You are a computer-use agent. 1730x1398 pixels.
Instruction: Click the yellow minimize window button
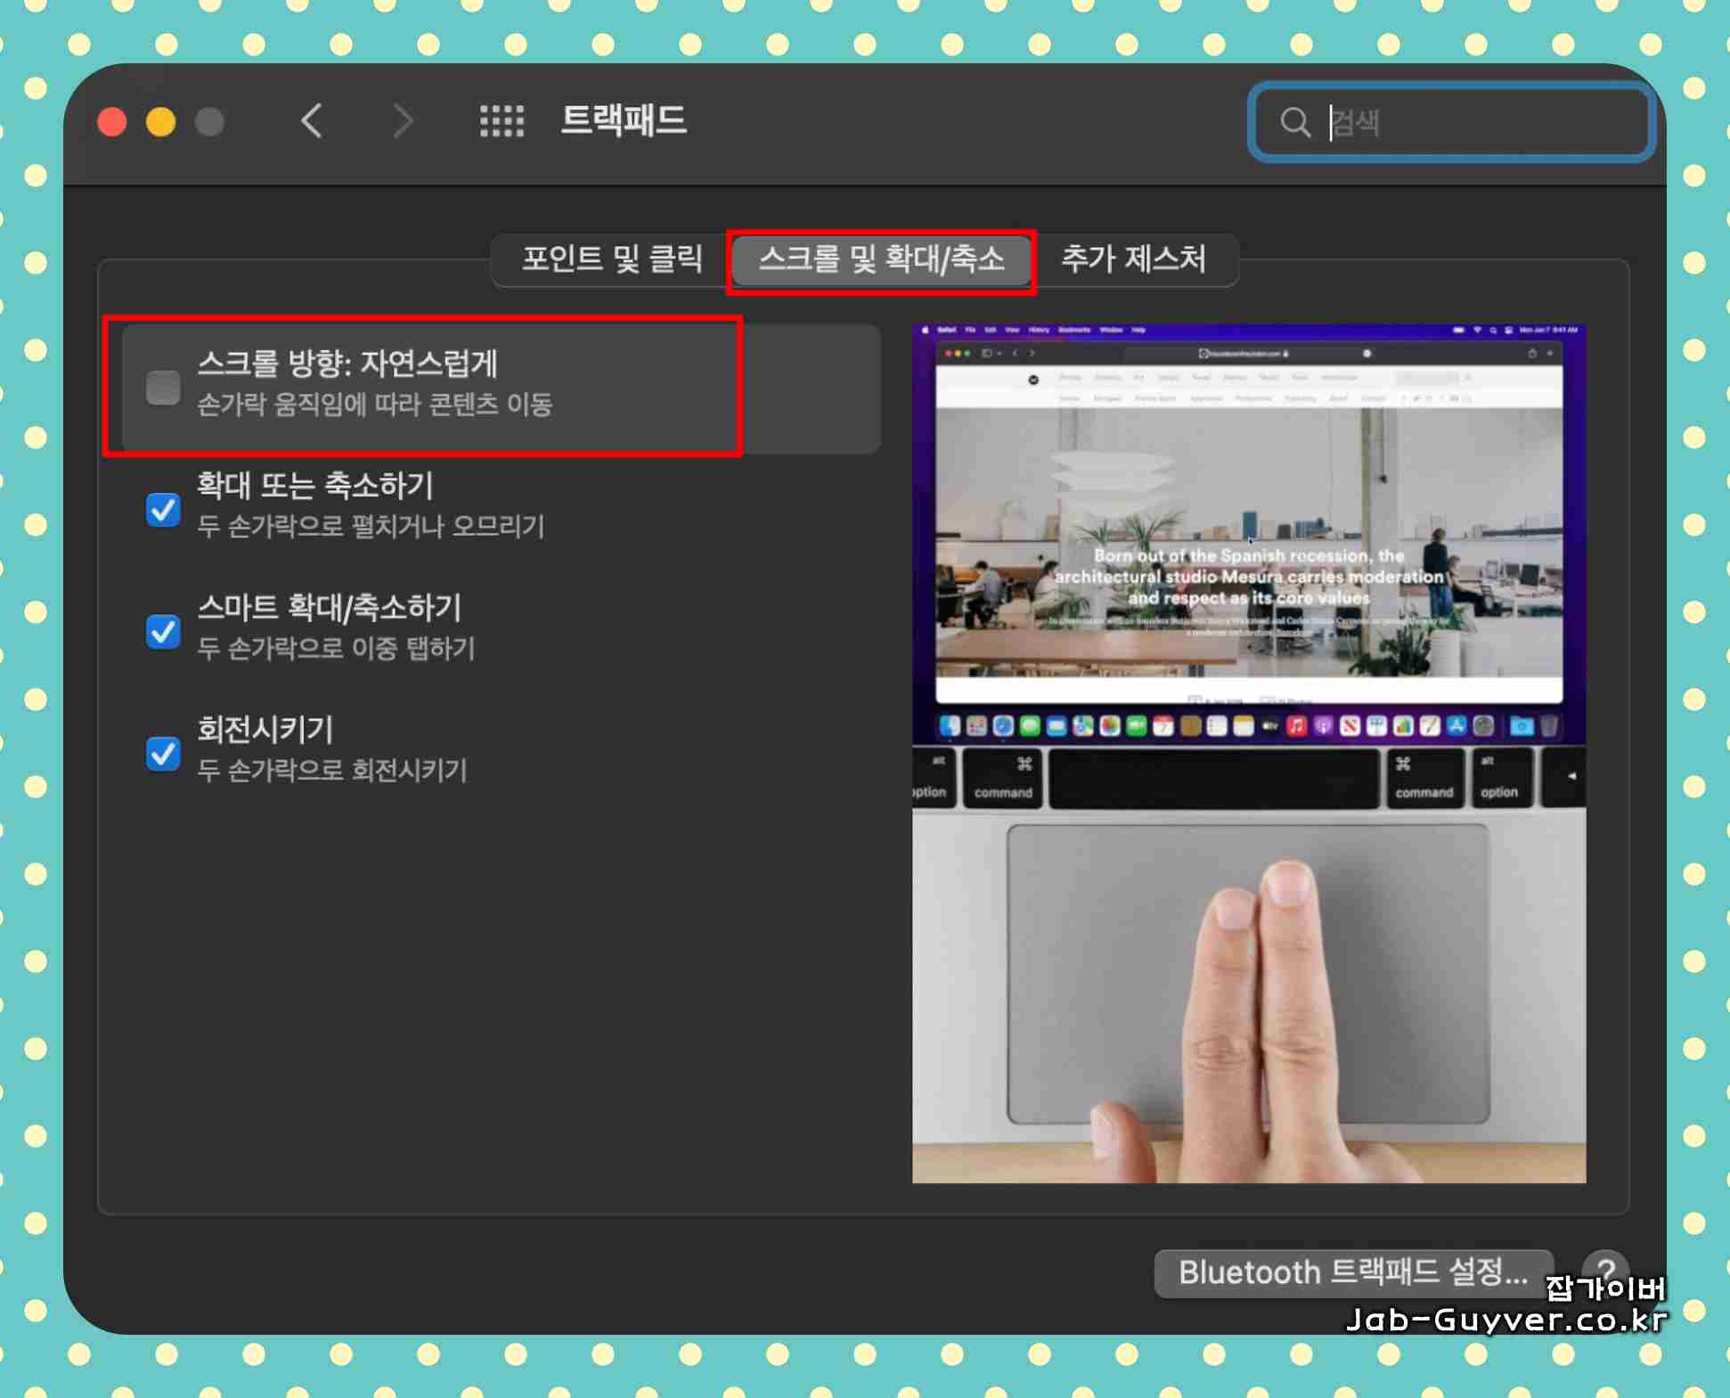tap(161, 121)
